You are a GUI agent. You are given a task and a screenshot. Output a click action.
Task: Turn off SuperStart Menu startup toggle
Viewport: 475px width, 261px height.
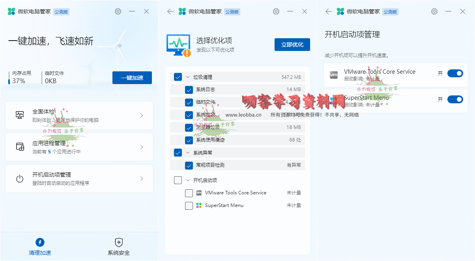(455, 99)
